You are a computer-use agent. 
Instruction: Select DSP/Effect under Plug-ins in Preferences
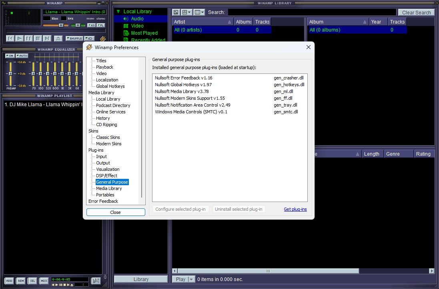tap(106, 176)
